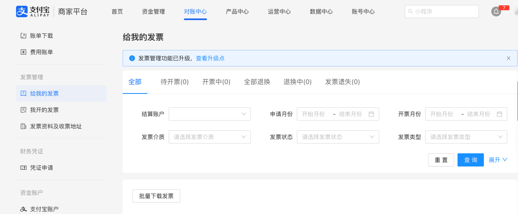The image size is (518, 214).
Task: Click the 账单下载 download icon in sidebar
Action: pos(23,36)
